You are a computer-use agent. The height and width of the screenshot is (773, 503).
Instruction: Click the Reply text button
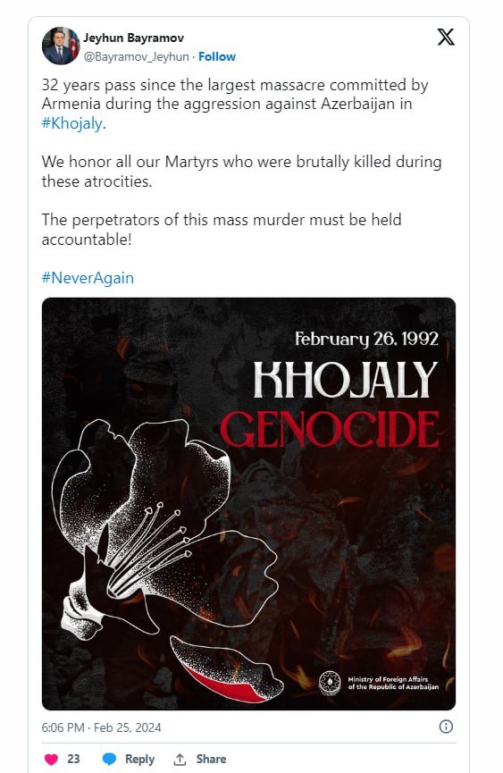click(139, 760)
